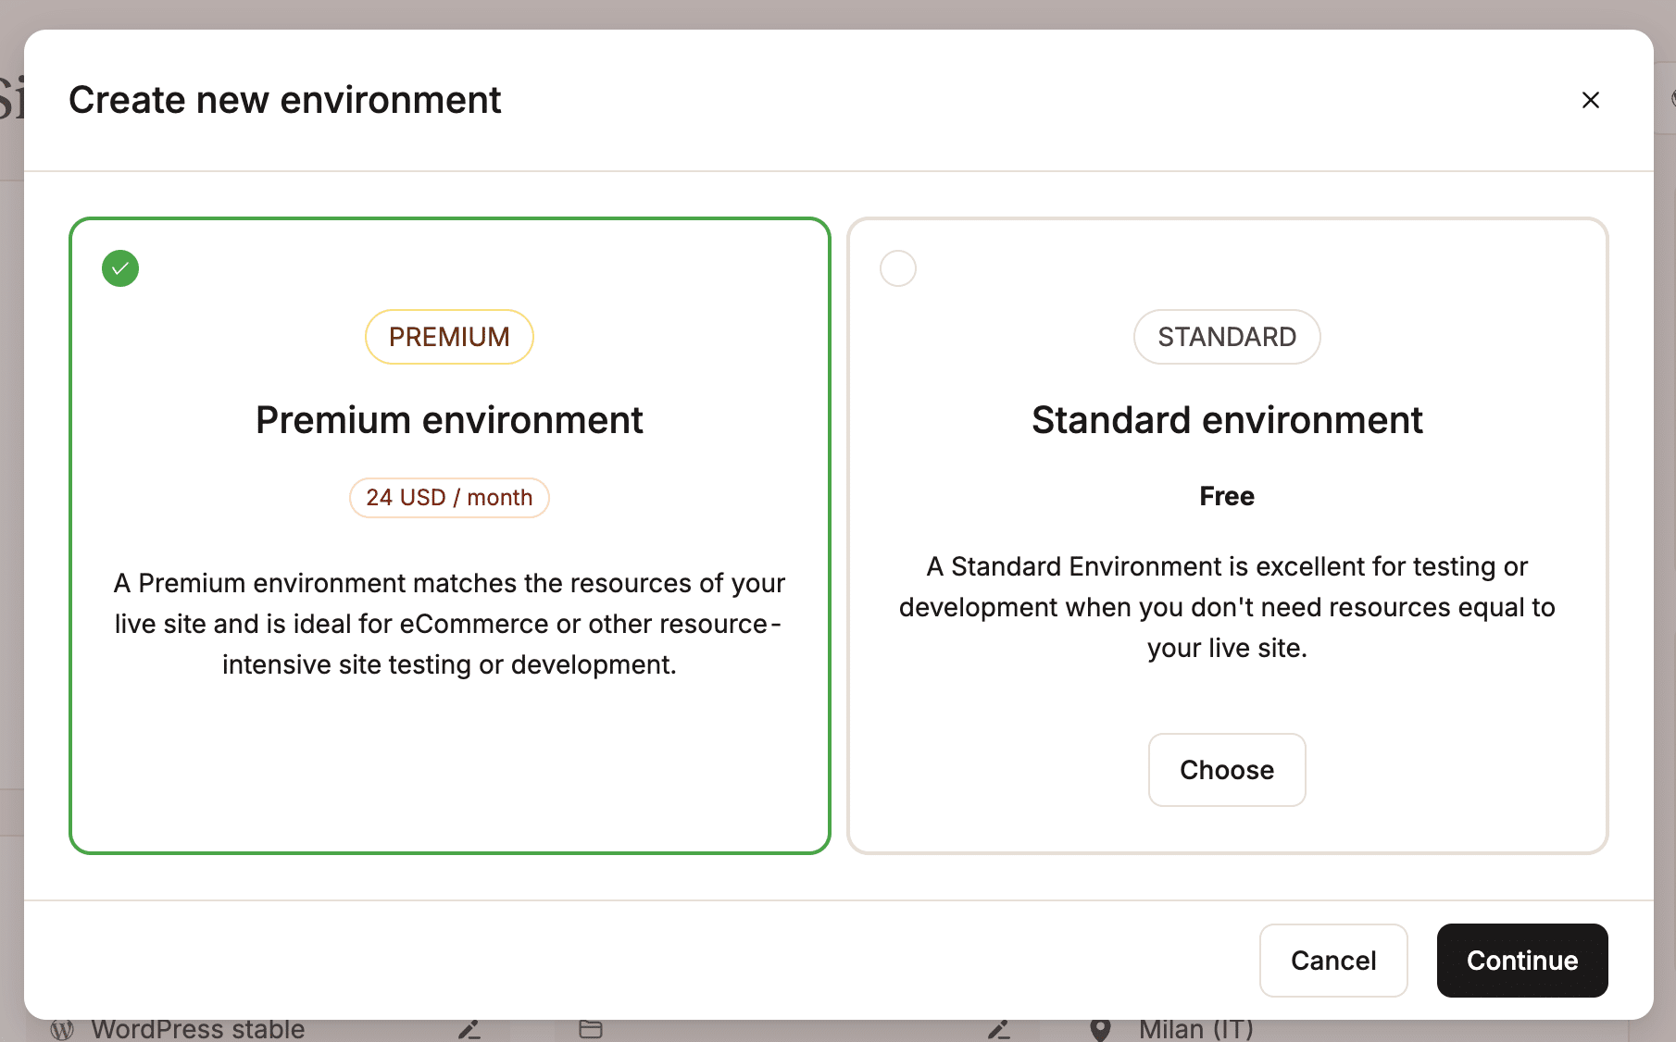This screenshot has width=1676, height=1042.
Task: Click the 24 USD / month price pill
Action: click(x=449, y=497)
